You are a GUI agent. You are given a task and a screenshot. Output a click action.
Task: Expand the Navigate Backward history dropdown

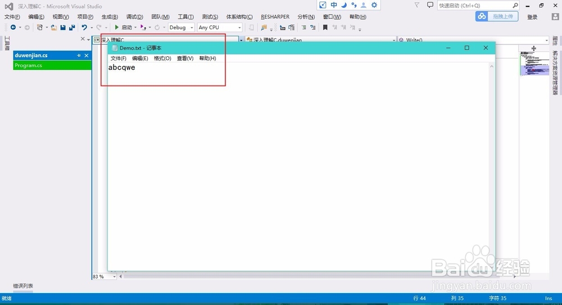pos(20,28)
